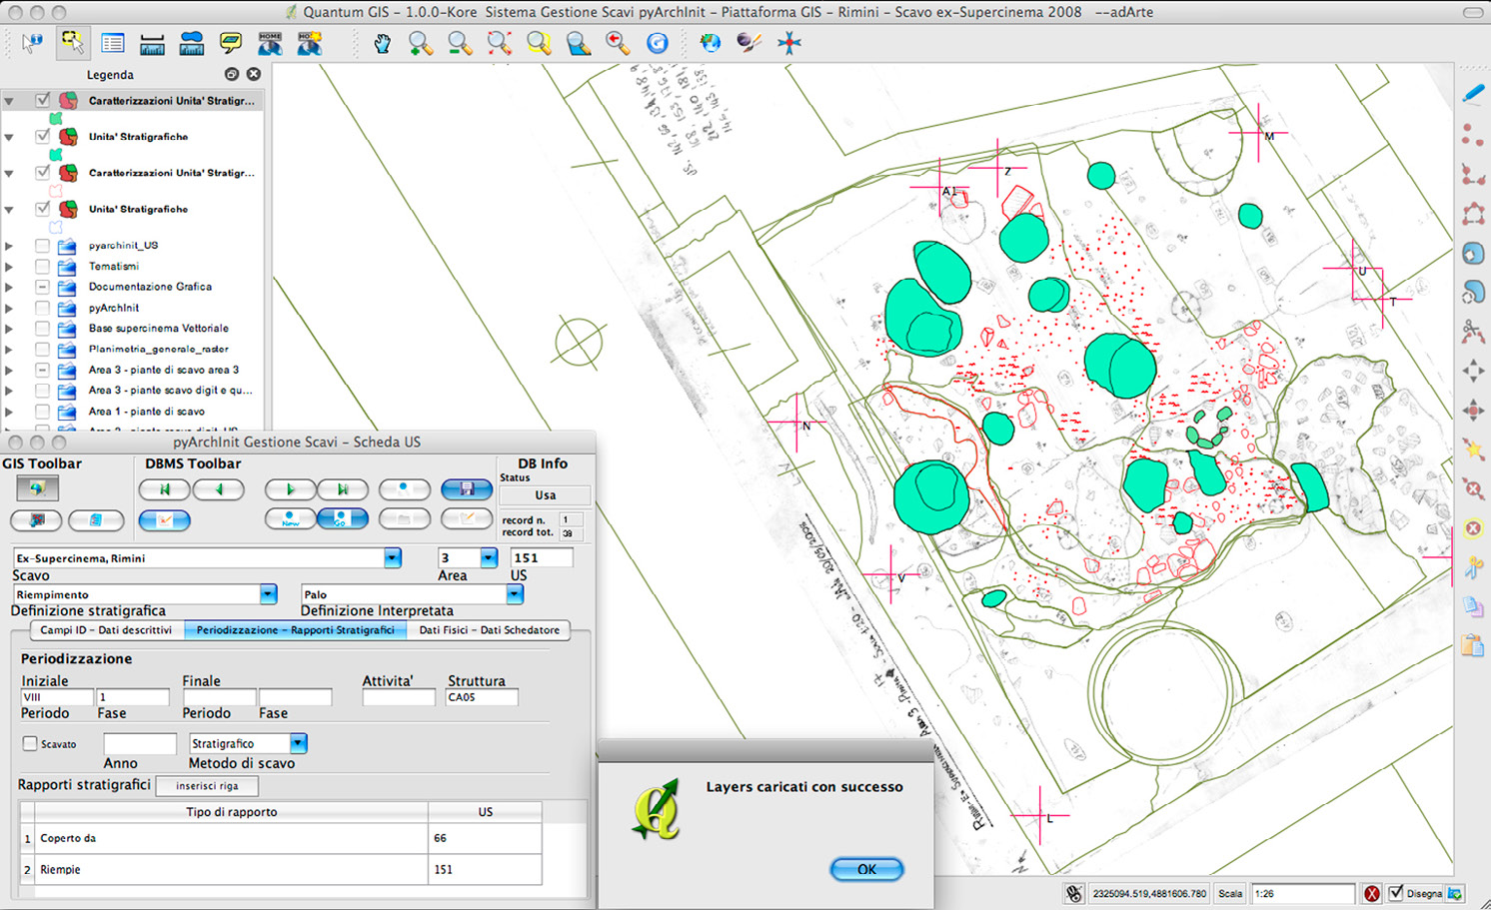Click the Go search button
Screen dimensions: 1491x910
[x=343, y=519]
